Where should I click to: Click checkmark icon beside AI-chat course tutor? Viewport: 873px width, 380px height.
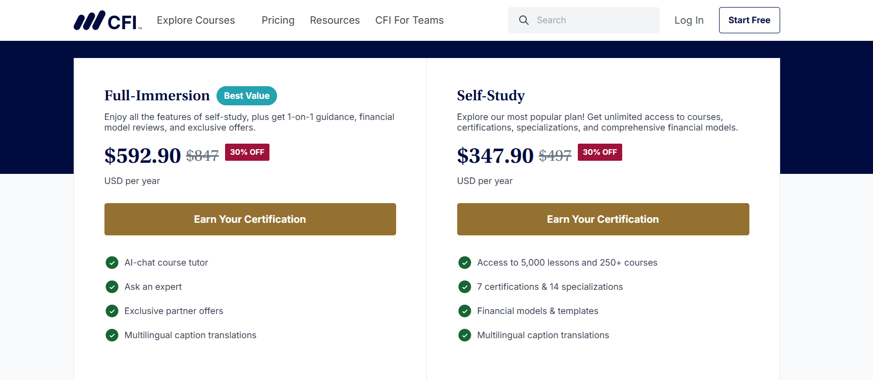(112, 263)
